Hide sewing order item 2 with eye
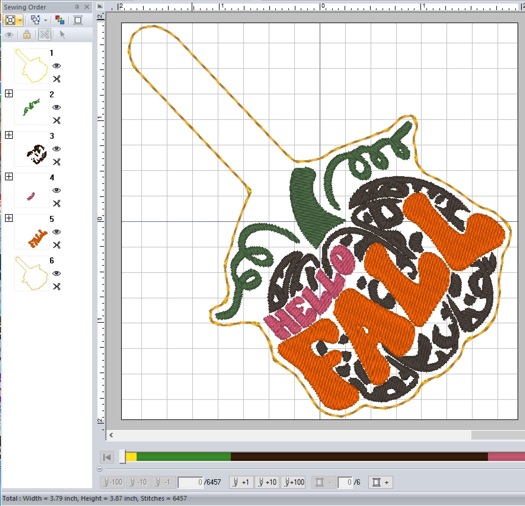Screen dimensions: 525x506 (x=57, y=107)
